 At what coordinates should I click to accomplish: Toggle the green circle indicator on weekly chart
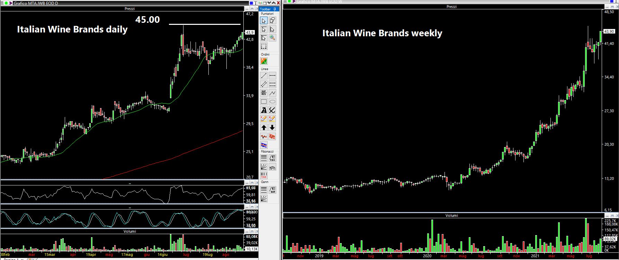pyautogui.click(x=289, y=1)
